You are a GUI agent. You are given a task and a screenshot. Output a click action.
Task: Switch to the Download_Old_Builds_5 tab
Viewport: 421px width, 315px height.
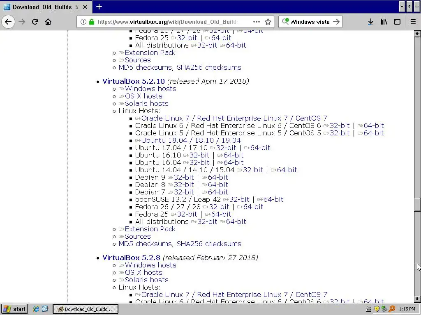point(46,7)
